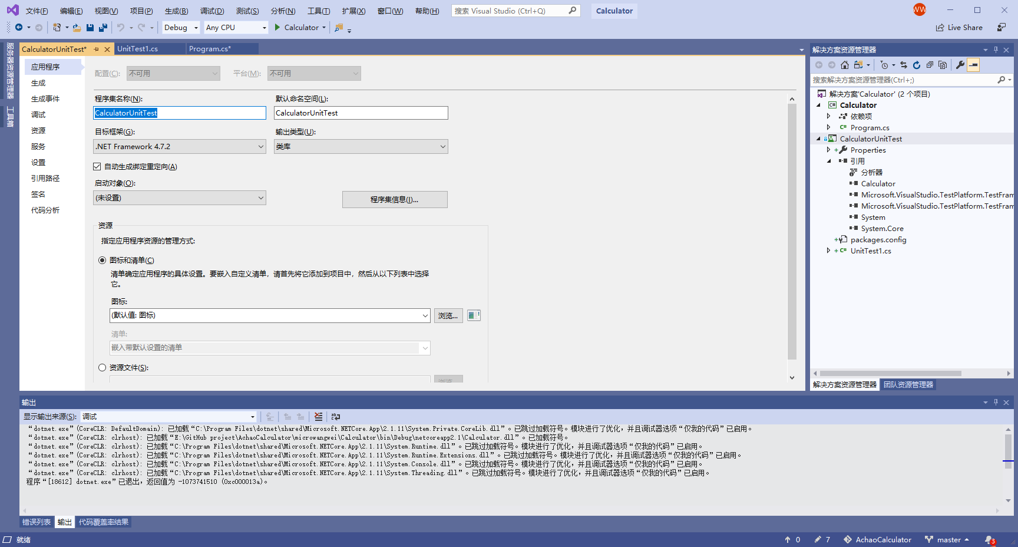Open the Target framework dropdown
Screen dimensions: 1018x547
click(x=180, y=146)
